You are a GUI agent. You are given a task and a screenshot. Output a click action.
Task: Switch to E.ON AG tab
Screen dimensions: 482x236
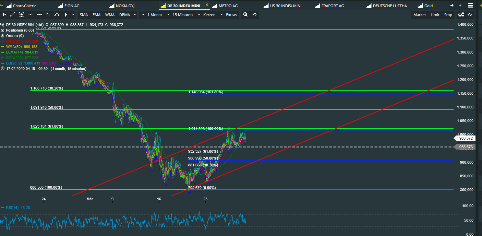69,6
